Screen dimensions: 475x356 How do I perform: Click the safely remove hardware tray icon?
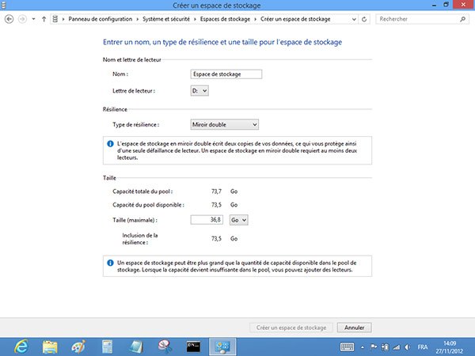(385, 347)
